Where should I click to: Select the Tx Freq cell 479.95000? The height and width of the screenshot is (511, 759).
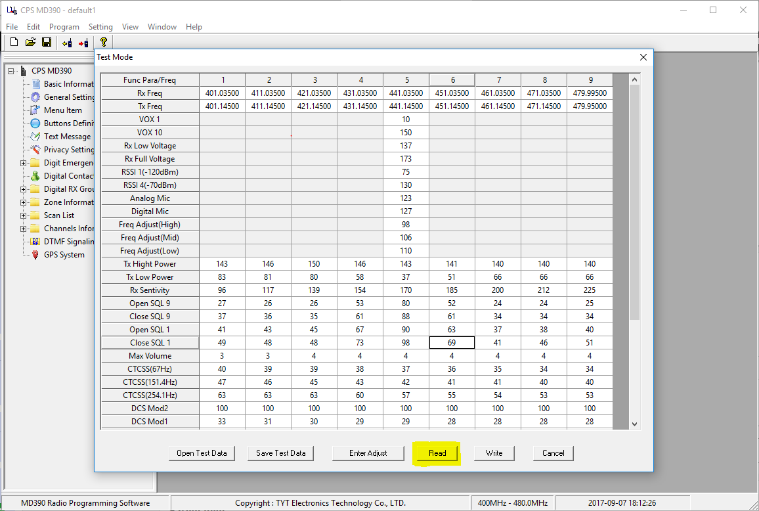(590, 106)
